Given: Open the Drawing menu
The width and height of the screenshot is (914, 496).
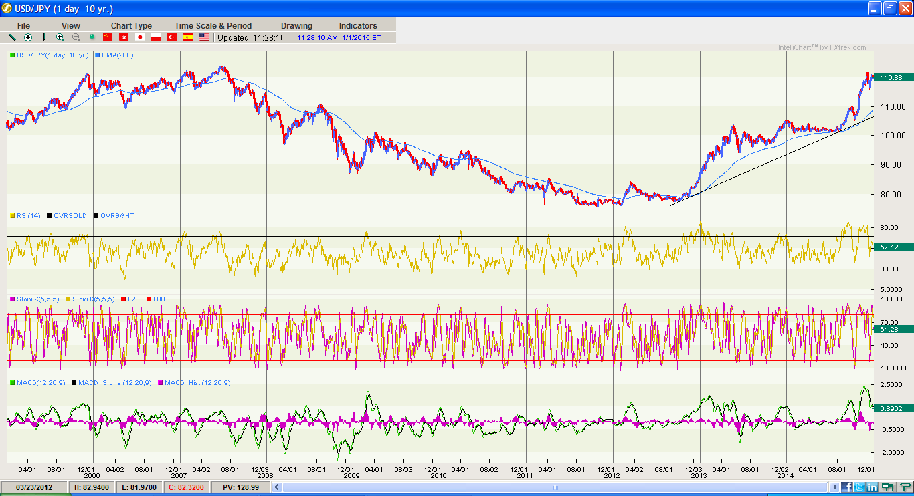Looking at the screenshot, I should point(296,26).
